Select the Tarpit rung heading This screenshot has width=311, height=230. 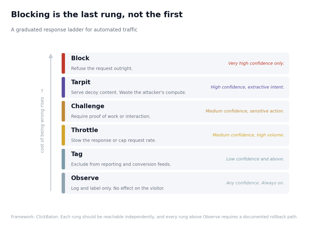tap(81, 82)
